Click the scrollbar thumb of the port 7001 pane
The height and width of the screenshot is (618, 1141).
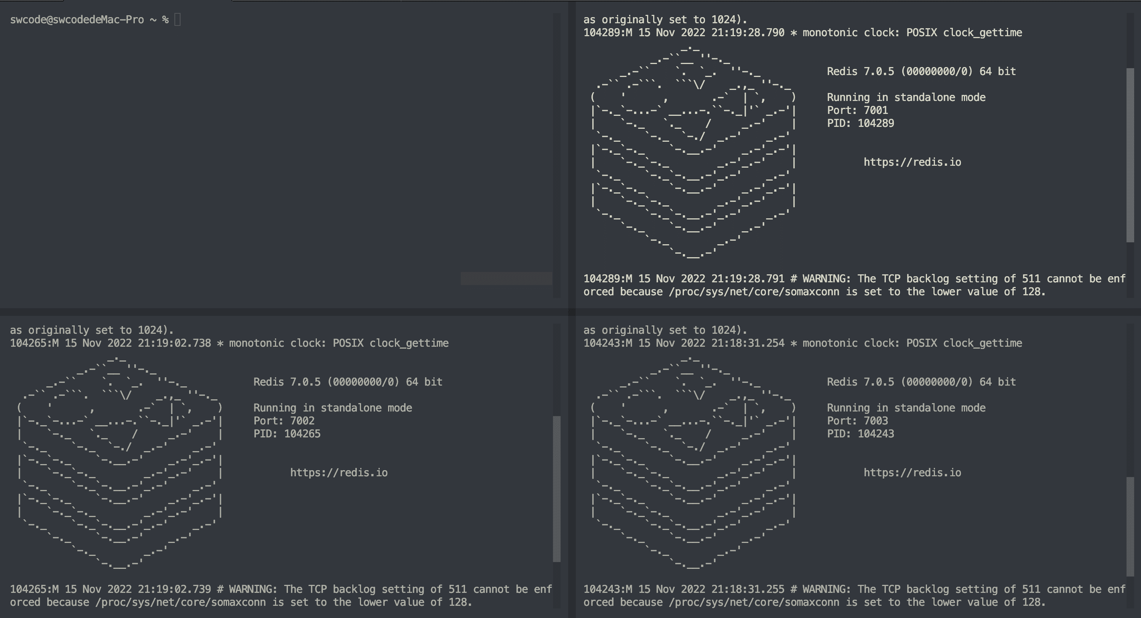pos(1130,155)
